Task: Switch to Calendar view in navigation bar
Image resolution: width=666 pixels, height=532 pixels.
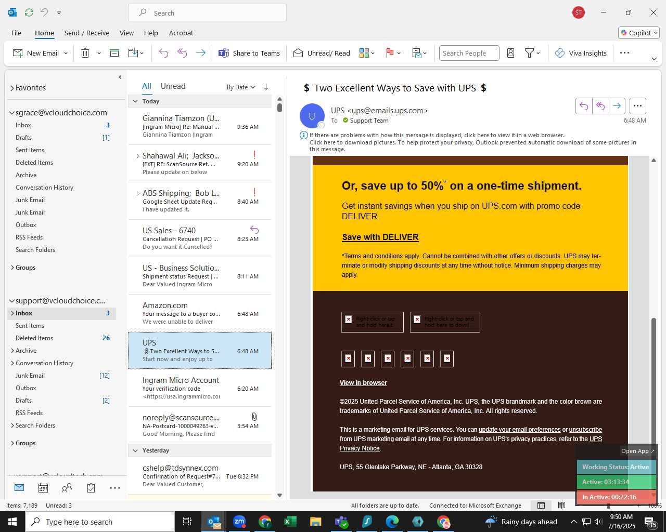Action: point(43,488)
